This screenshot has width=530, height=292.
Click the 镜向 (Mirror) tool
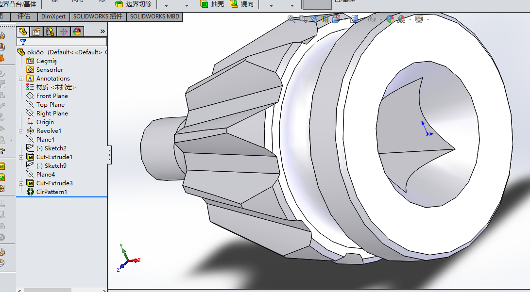click(x=241, y=4)
